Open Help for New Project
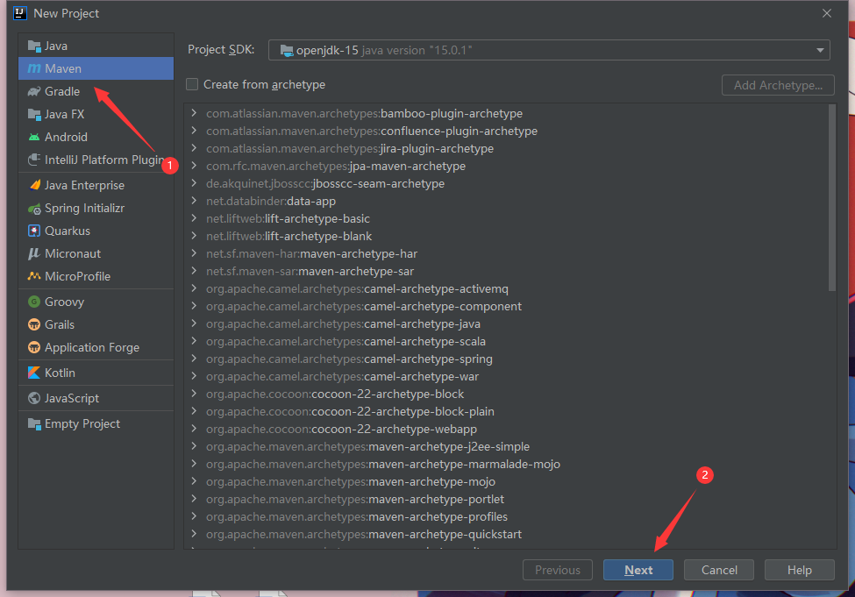The height and width of the screenshot is (597, 855). click(800, 570)
